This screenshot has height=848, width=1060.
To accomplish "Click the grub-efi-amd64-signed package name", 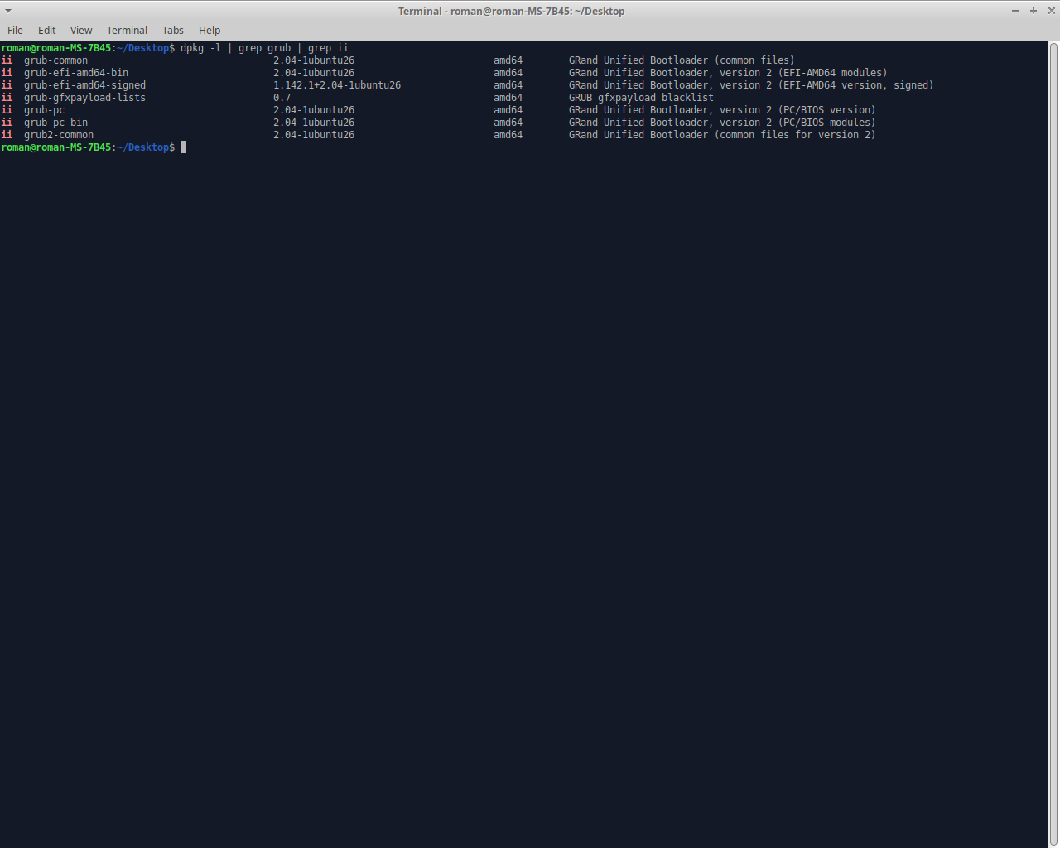I will coord(84,85).
